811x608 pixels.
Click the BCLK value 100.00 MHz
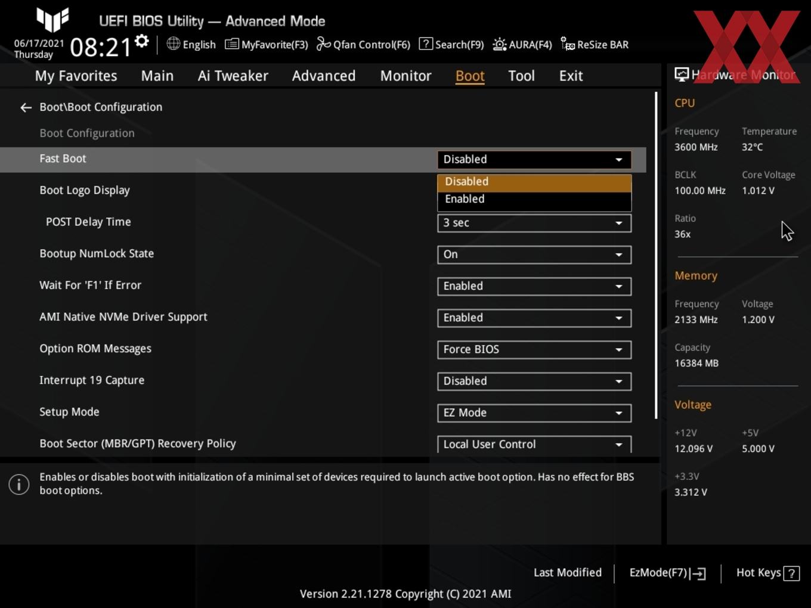(x=700, y=191)
